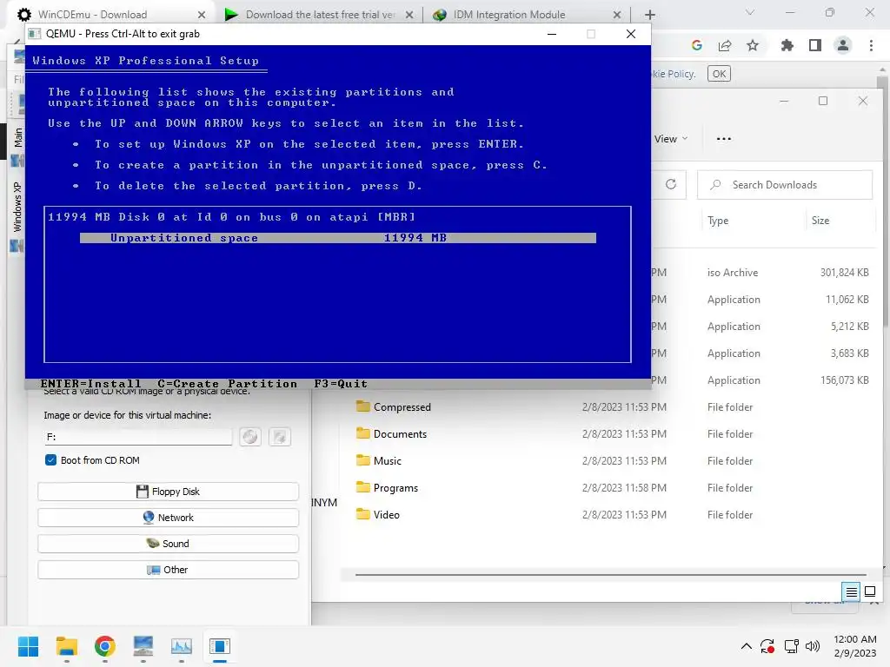Viewport: 890px width, 667px height.
Task: Open the active QEMU window taskbar icon
Action: coord(220,646)
